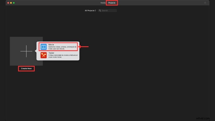Screen dimensions: 215x121
Task: Click the search magnifier icon
Action: 100,10
